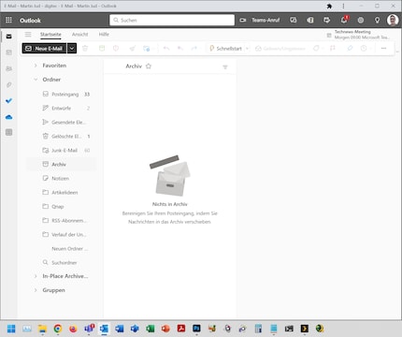This screenshot has height=337, width=402.
Task: Open the Technews-Meeting reminder
Action: point(358,35)
